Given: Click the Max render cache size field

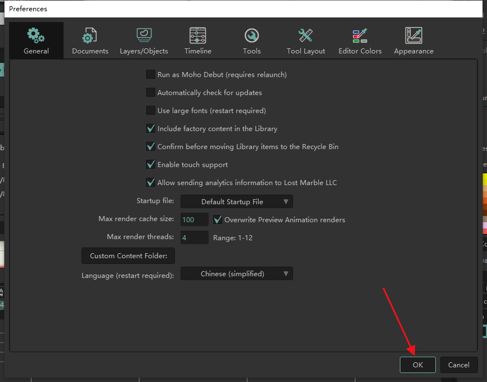Looking at the screenshot, I should coord(194,219).
